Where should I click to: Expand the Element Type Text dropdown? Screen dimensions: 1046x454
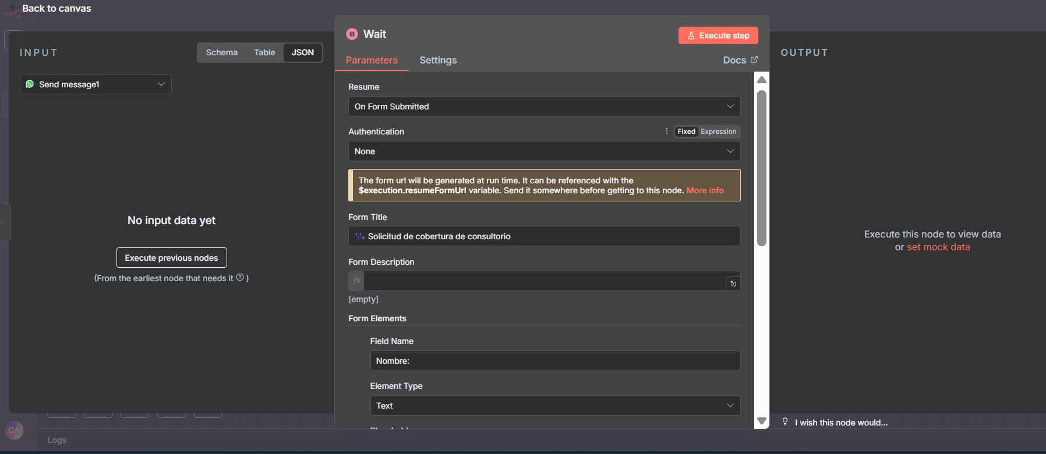[x=554, y=406]
